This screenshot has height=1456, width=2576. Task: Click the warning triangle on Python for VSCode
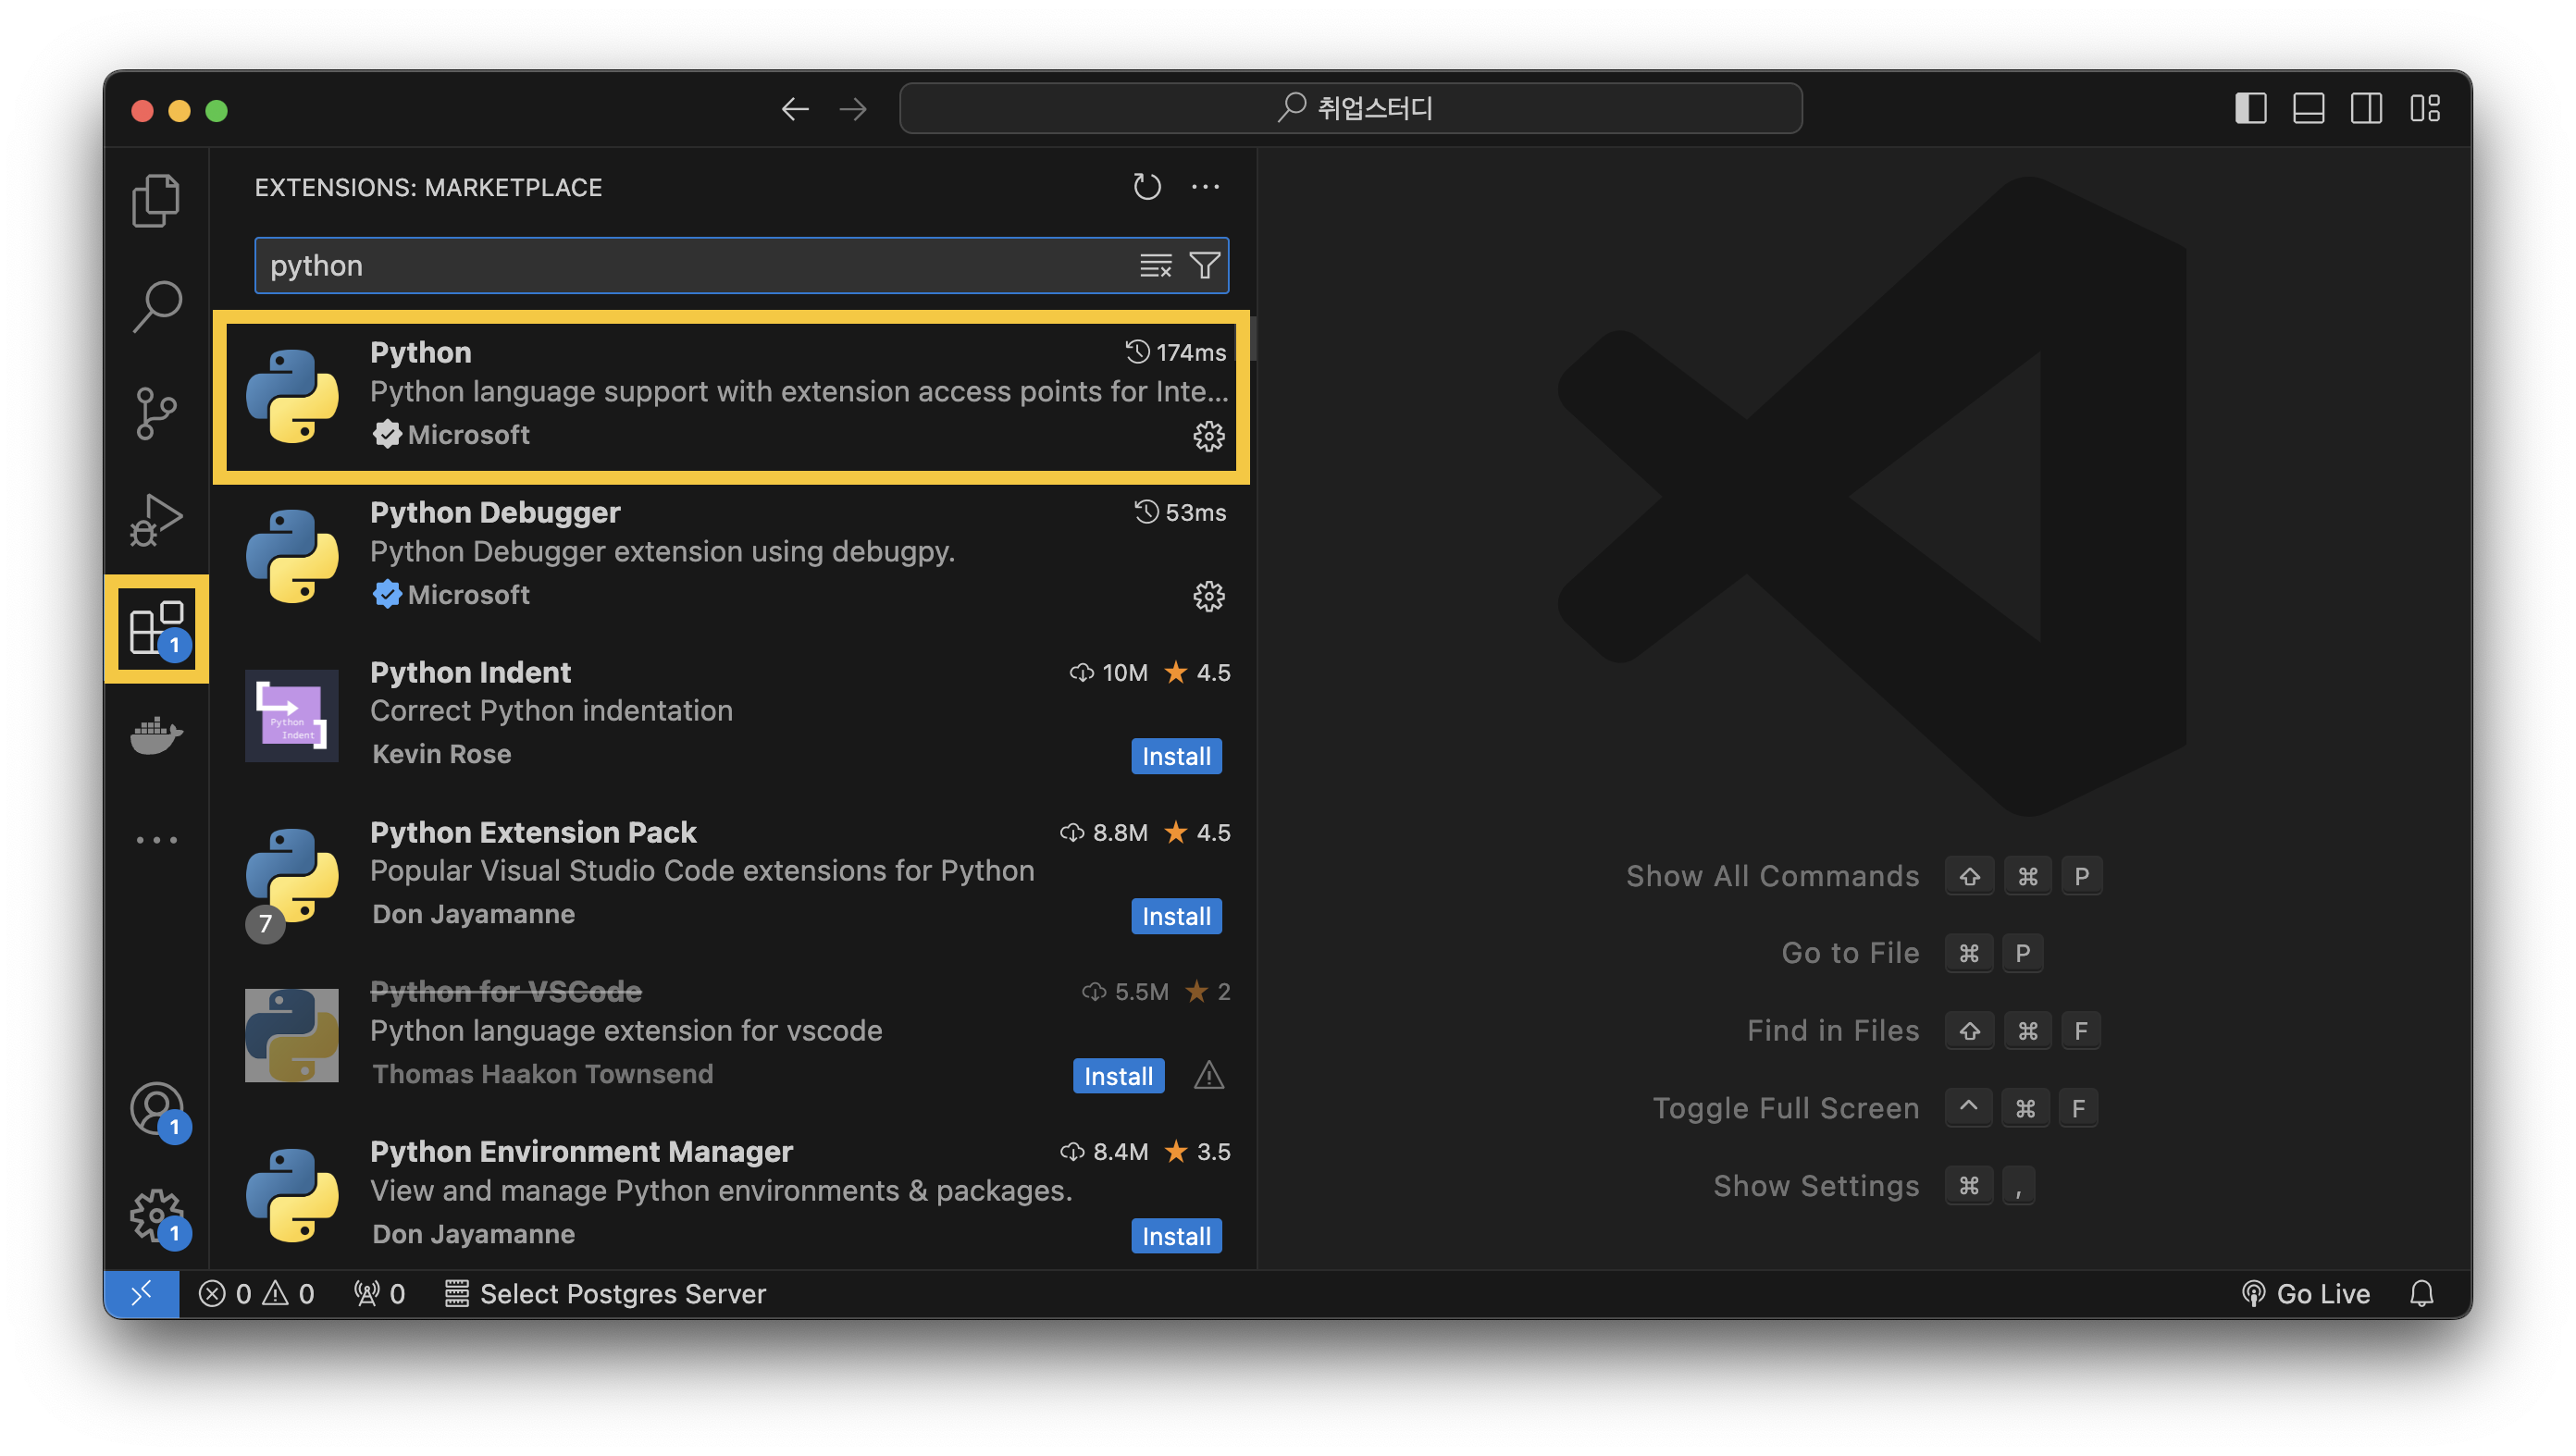(x=1208, y=1076)
